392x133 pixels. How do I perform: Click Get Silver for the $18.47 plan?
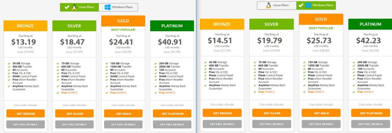(x=74, y=114)
